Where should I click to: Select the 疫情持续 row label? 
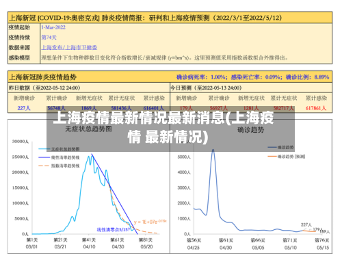[19, 38]
